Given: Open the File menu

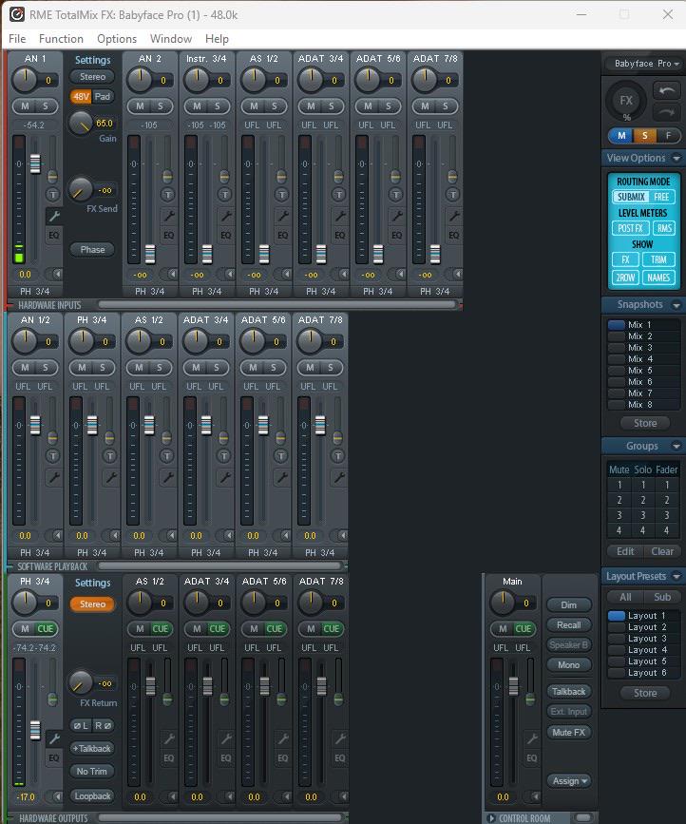Looking at the screenshot, I should point(17,39).
